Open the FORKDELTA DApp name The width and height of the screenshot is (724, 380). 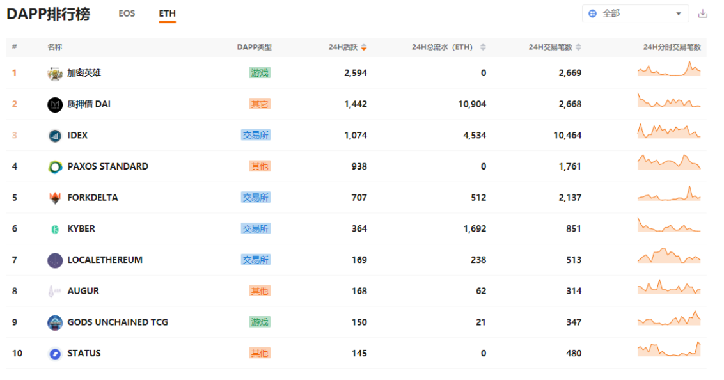tap(93, 198)
